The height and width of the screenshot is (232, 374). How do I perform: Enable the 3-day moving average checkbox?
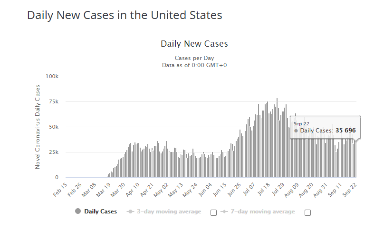(x=213, y=212)
